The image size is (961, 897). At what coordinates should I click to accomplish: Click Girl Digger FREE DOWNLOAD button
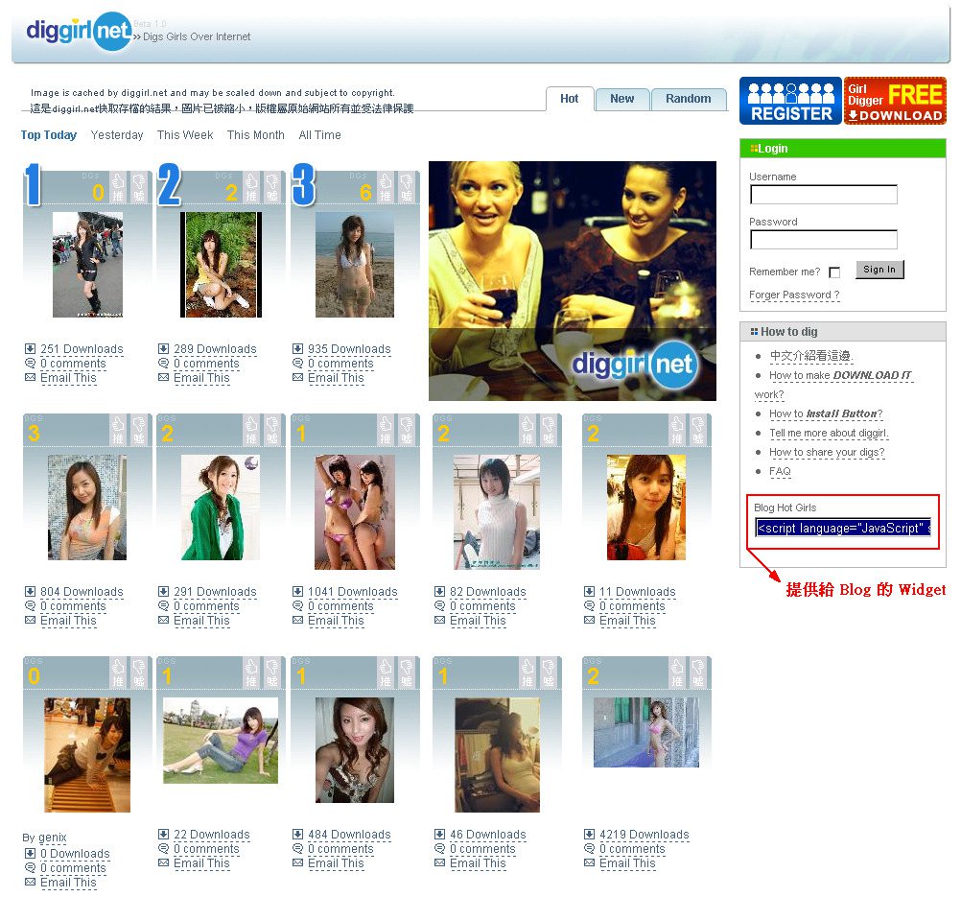896,101
